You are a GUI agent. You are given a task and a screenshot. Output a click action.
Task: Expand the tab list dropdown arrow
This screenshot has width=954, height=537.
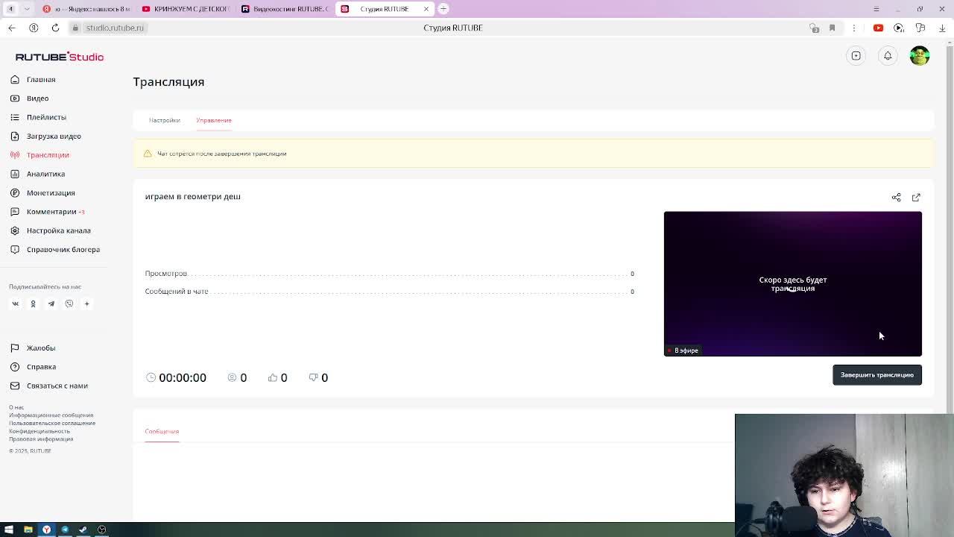27,9
